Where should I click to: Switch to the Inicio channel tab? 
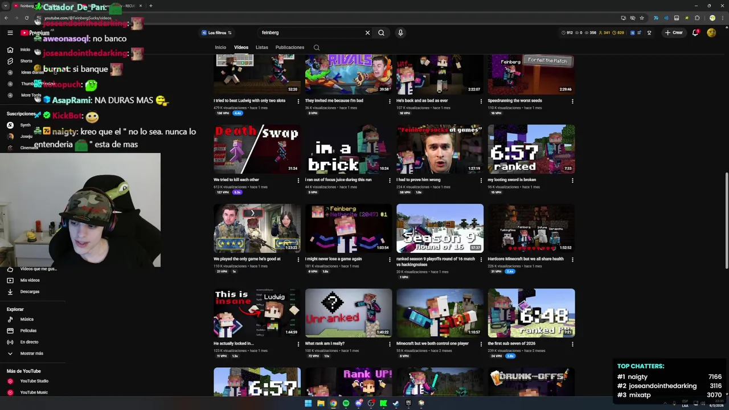coord(220,47)
